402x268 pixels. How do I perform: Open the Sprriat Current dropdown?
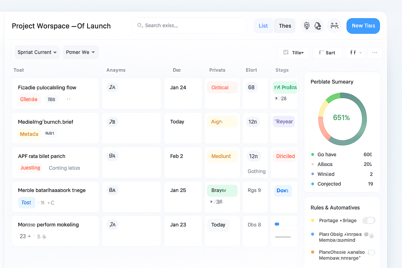[37, 52]
